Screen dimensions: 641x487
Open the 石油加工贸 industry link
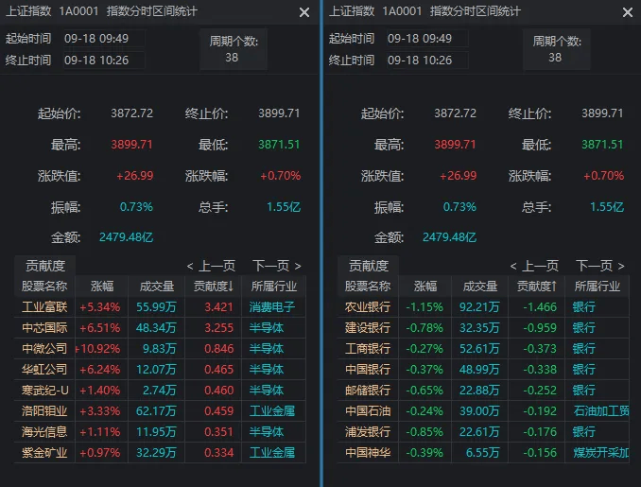[599, 410]
